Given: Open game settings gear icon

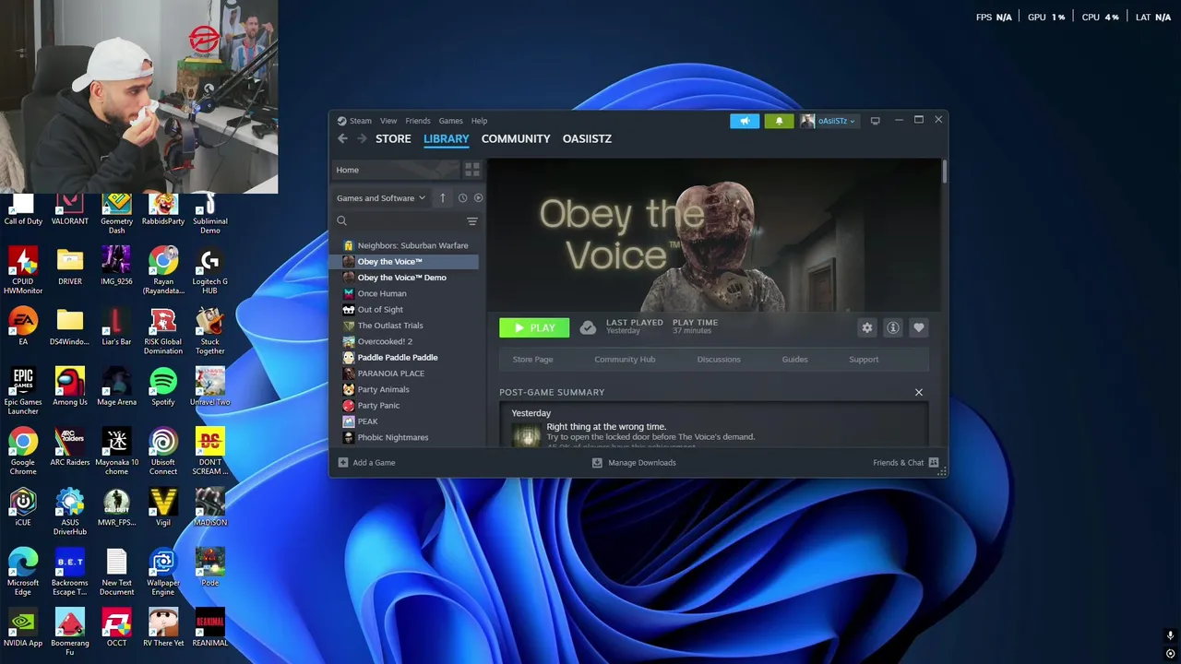Looking at the screenshot, I should pos(867,327).
